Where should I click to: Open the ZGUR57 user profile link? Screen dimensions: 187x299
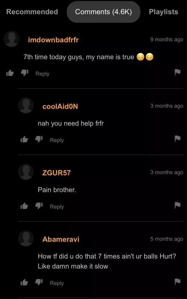(56, 173)
